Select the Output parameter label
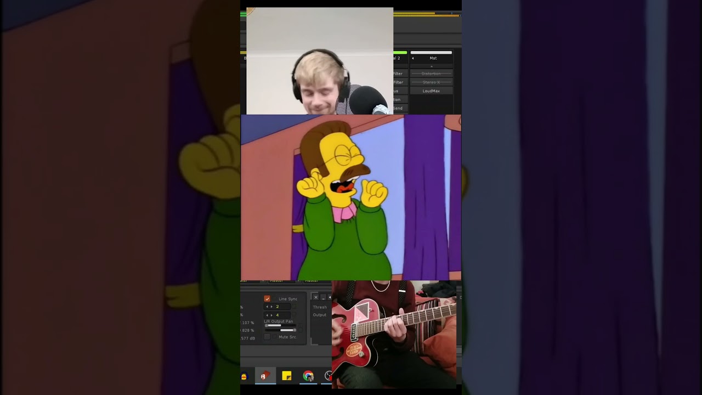702x395 pixels. pos(320,315)
